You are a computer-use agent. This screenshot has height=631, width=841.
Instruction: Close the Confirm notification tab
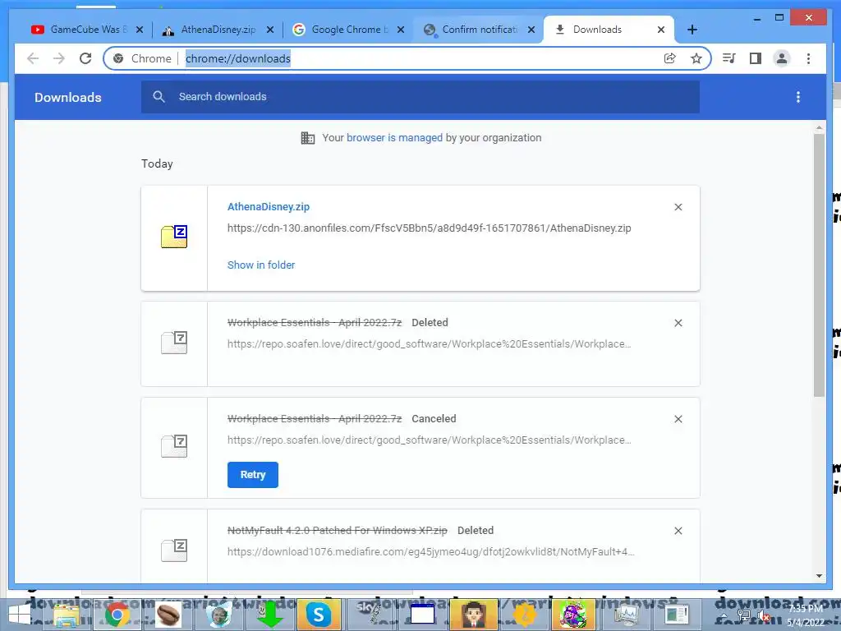click(531, 30)
